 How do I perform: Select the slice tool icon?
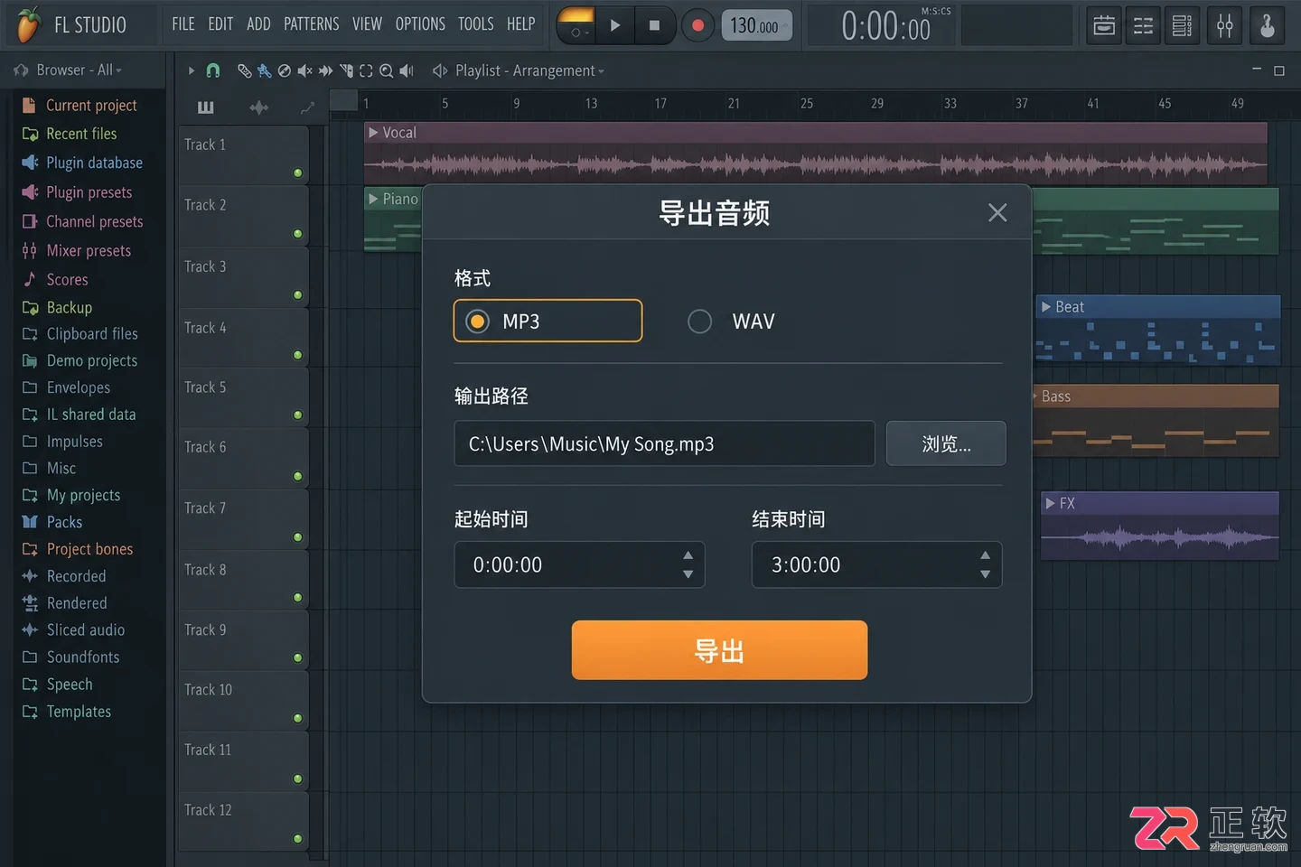click(x=346, y=70)
